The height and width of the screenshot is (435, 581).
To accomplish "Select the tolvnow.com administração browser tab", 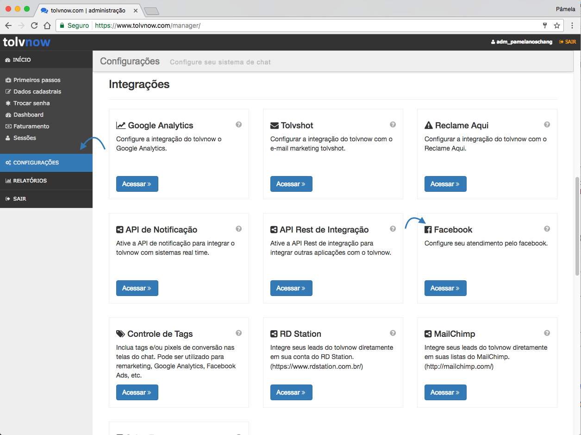I will tap(88, 10).
